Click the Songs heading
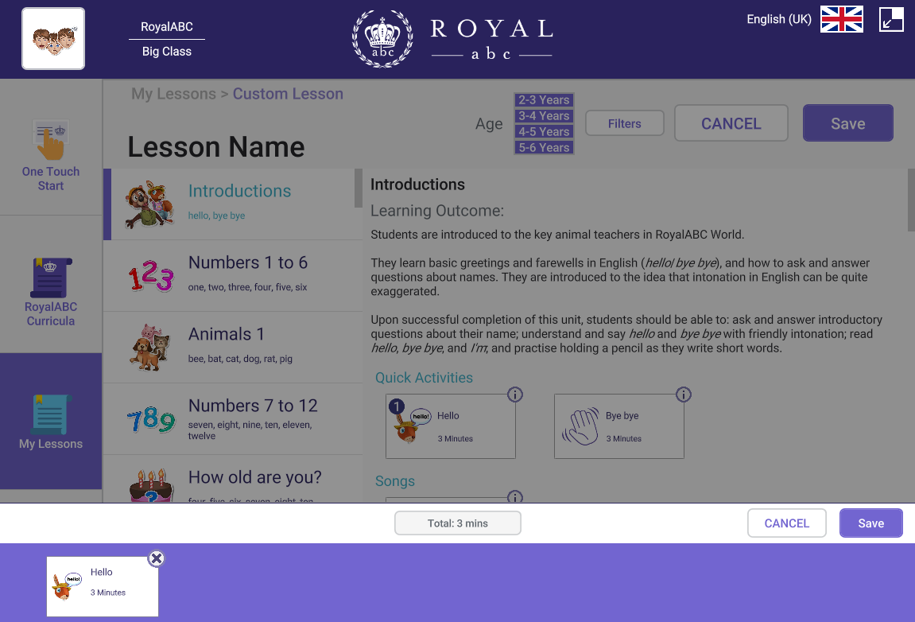The height and width of the screenshot is (622, 915). click(x=395, y=481)
